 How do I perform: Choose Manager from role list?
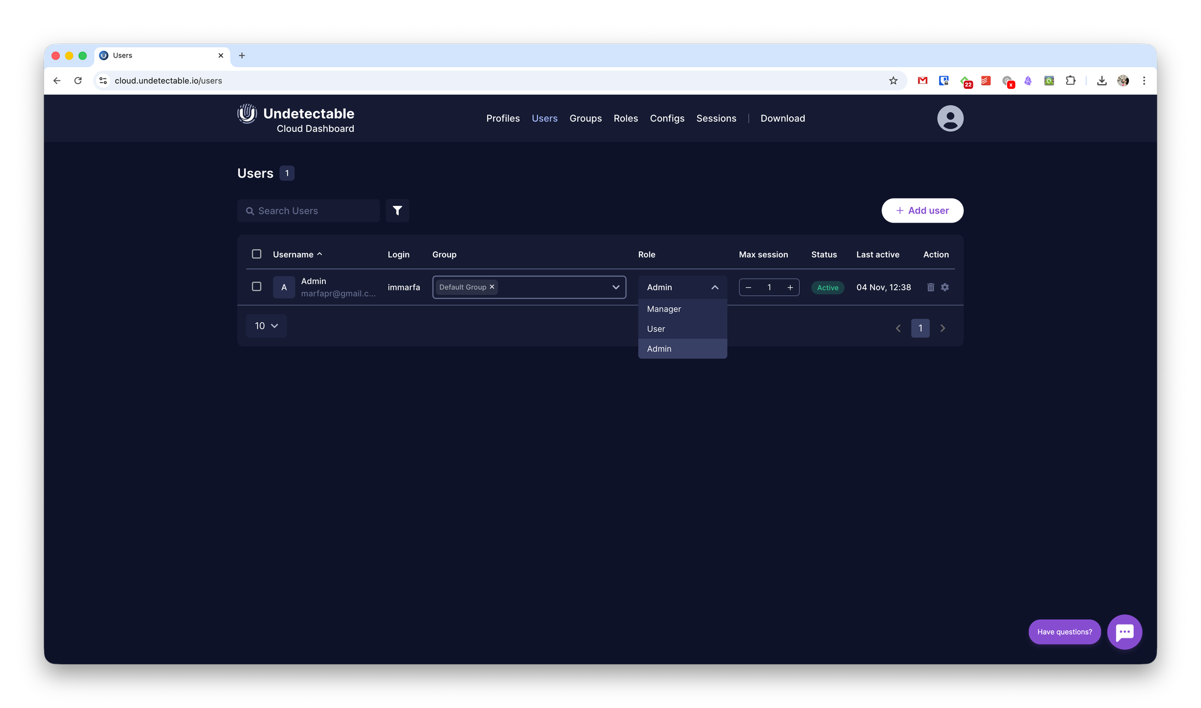[664, 309]
